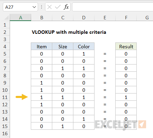Select row 5 header

tap(5, 54)
